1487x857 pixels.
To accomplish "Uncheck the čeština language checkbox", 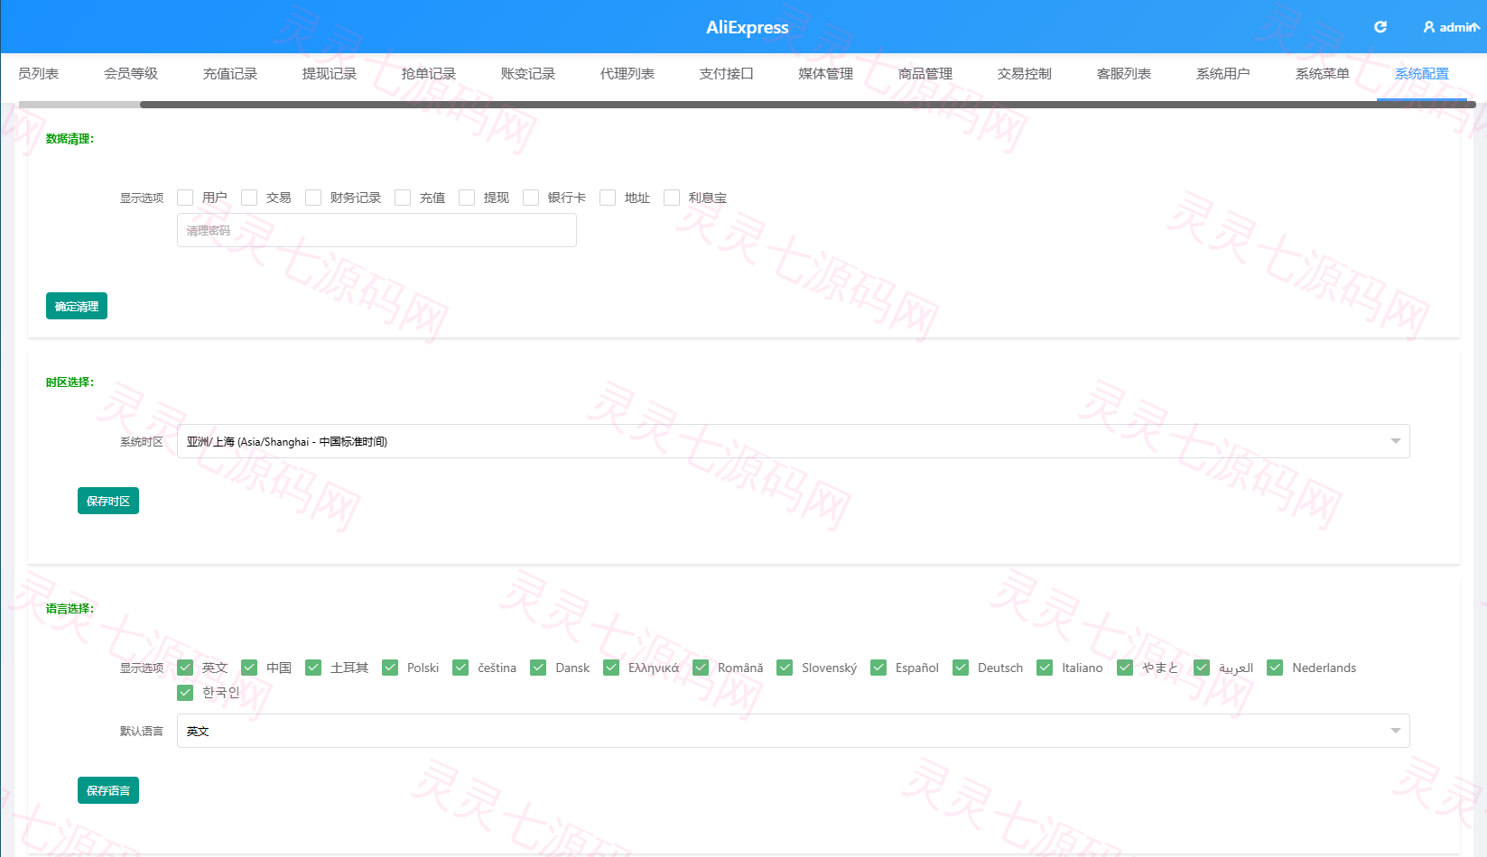I will point(460,668).
